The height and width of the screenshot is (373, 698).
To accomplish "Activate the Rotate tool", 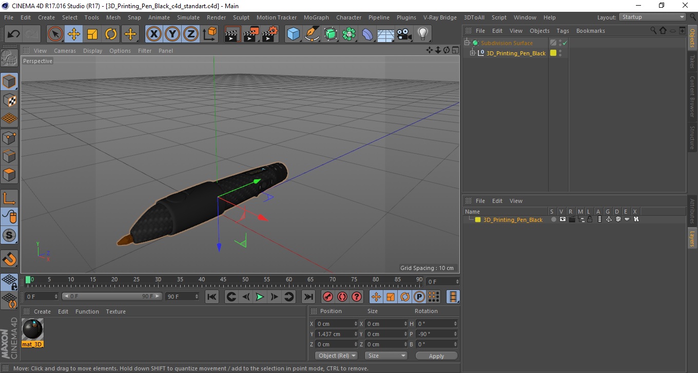I will coord(111,34).
